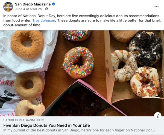Screen dimensions: 164x135
Task: Open the Troy Johnson tagged profile link
Action: click(44, 20)
